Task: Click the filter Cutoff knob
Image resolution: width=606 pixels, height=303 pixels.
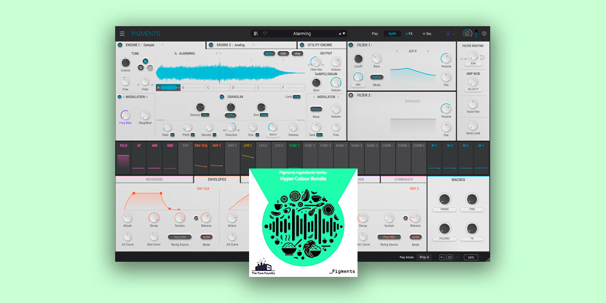Action: tap(358, 59)
